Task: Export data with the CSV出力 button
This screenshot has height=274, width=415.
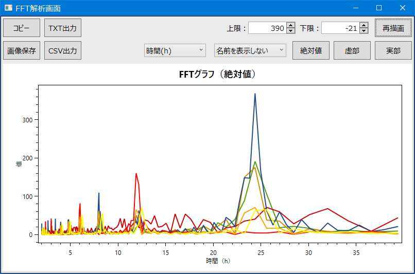Action: [62, 50]
